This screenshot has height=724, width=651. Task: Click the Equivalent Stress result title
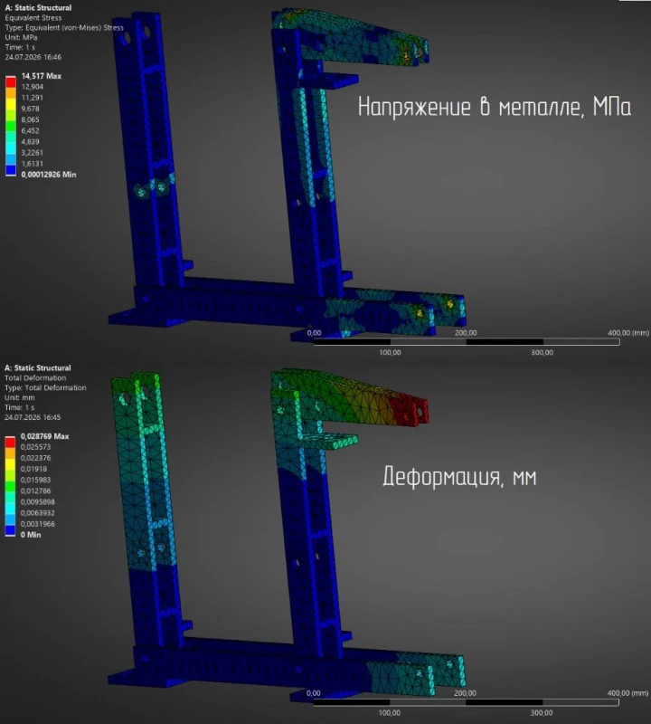[33, 17]
